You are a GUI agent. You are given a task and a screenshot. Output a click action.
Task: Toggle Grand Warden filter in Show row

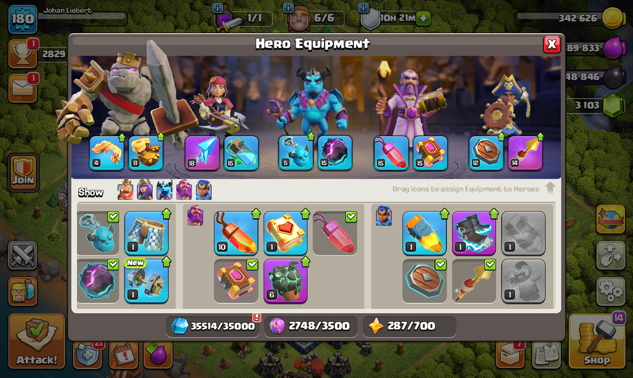[x=184, y=190]
